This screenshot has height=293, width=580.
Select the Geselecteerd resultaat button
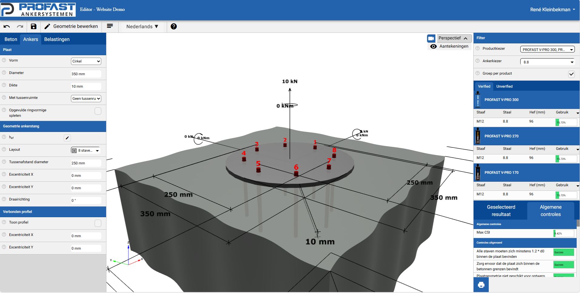click(x=501, y=210)
